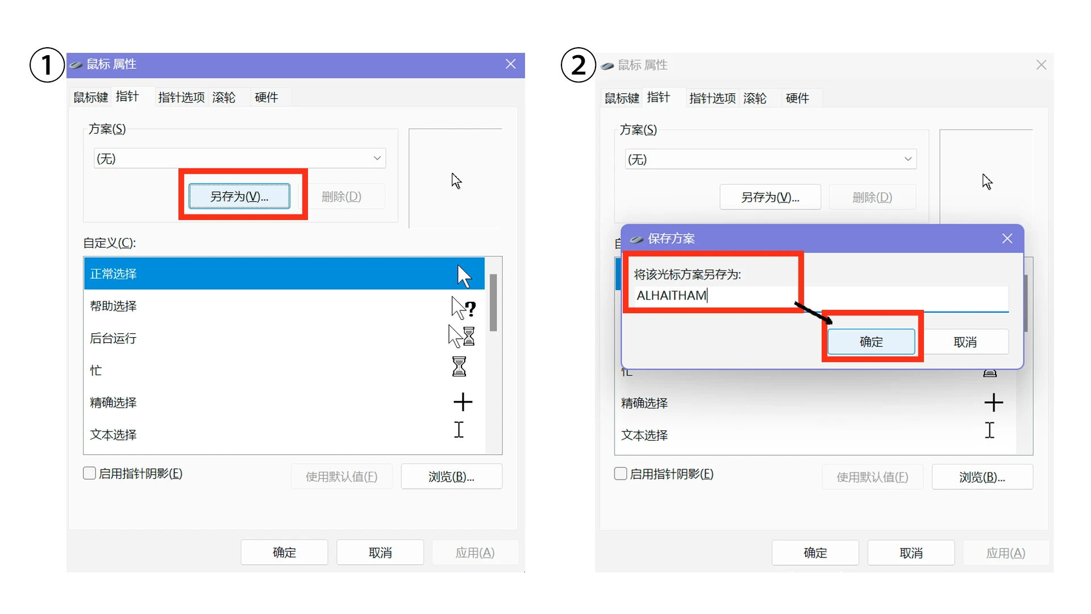Enable 启用指针阴影 checkbox in left dialog
This screenshot has width=1091, height=614.
90,474
